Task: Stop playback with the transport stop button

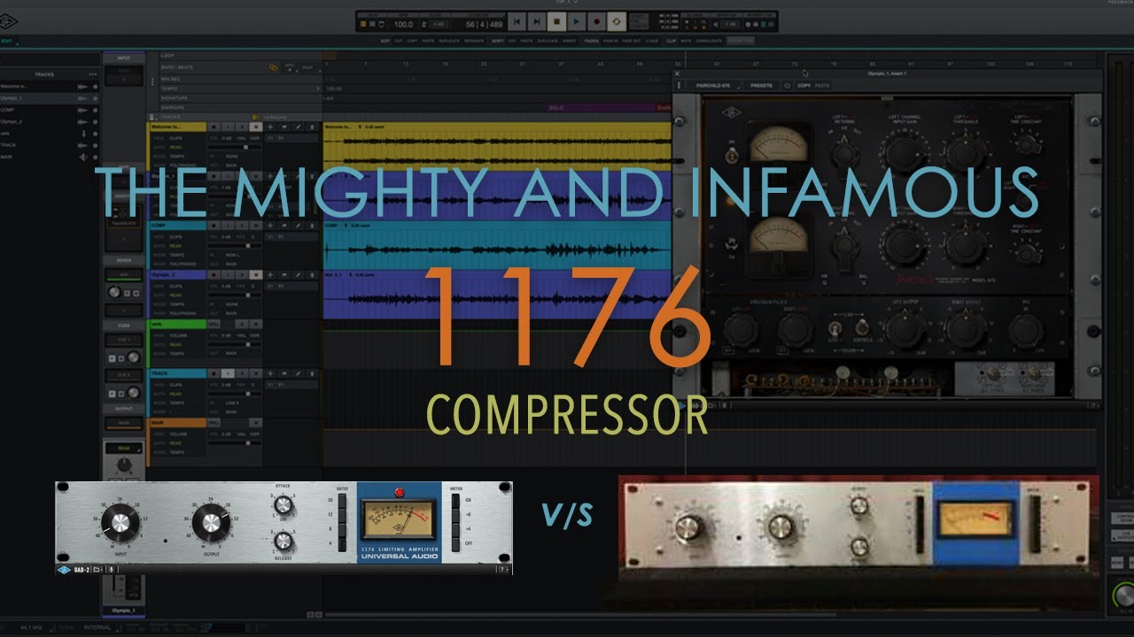Action: click(x=557, y=21)
